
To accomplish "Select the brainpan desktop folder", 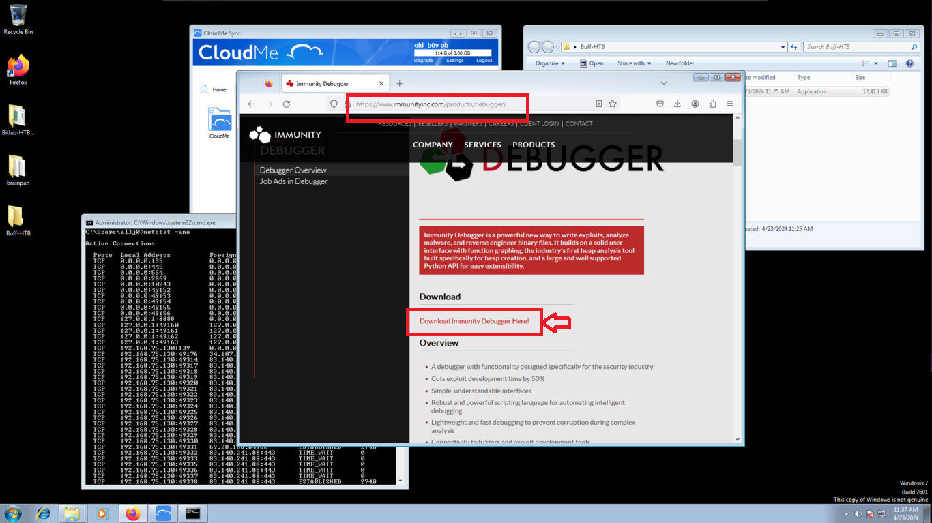I will pos(18,170).
